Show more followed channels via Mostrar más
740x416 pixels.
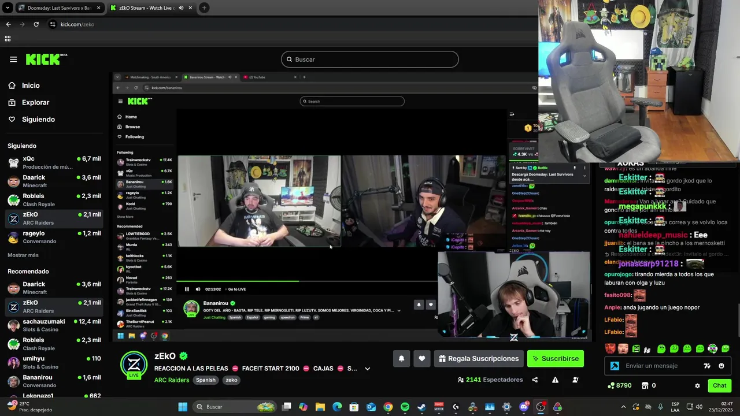(x=23, y=255)
